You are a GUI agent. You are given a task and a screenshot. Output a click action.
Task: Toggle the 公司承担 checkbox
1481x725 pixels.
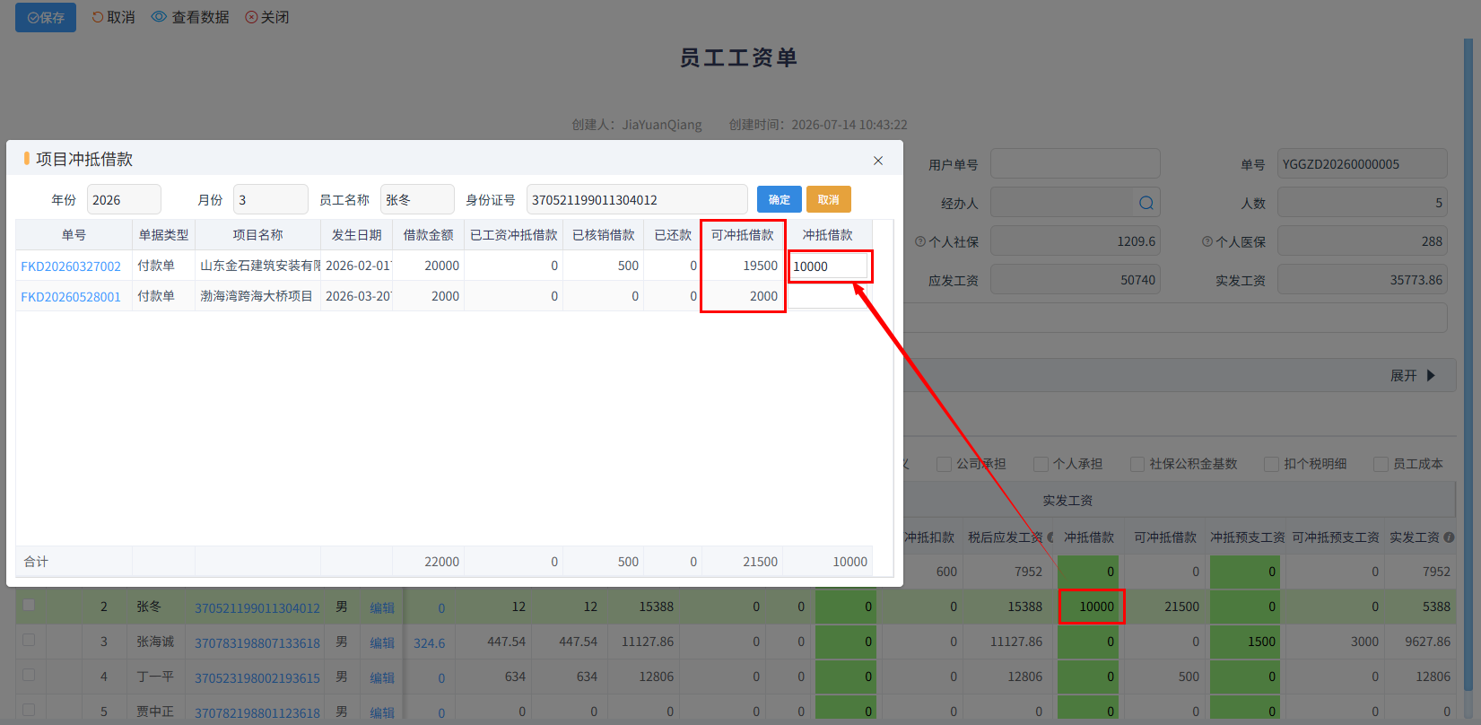tap(944, 464)
